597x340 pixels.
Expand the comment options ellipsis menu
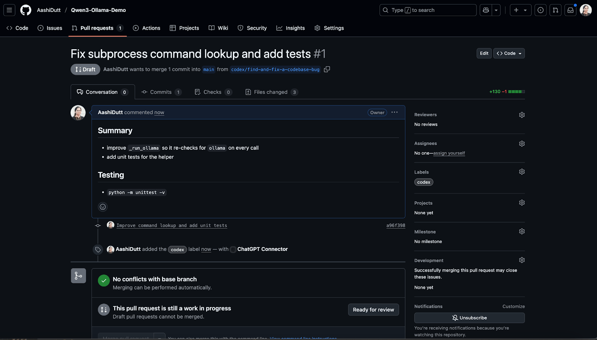[394, 112]
